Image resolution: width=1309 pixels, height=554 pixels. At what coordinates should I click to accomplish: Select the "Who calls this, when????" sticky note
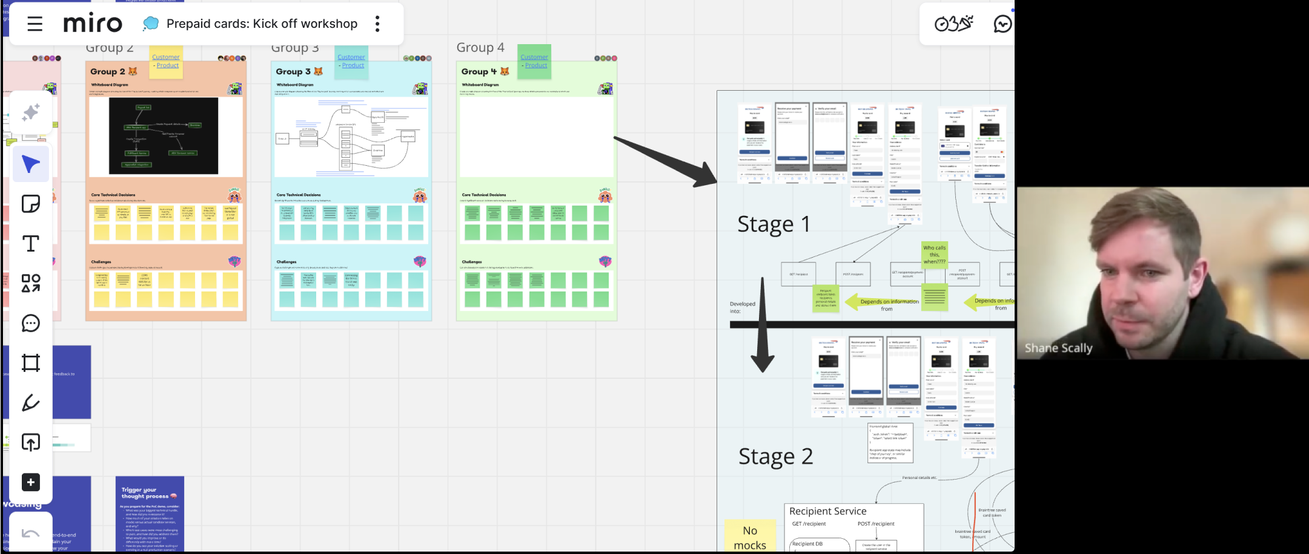click(x=934, y=255)
